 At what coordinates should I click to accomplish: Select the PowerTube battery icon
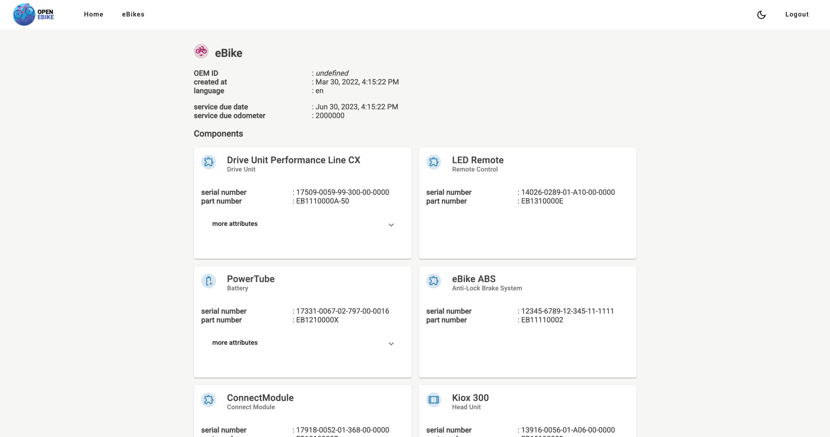pyautogui.click(x=209, y=281)
